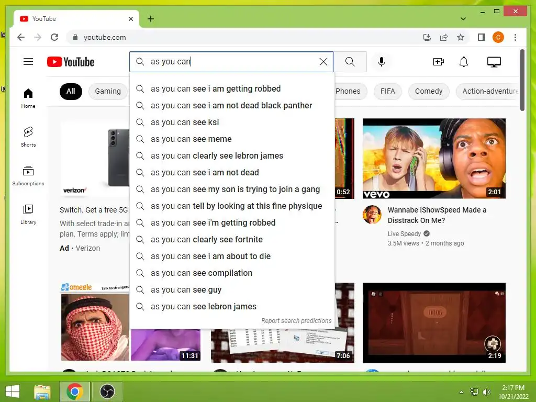Choose suggestion 'see i am not dead black panther'
Image resolution: width=536 pixels, height=402 pixels.
point(232,106)
